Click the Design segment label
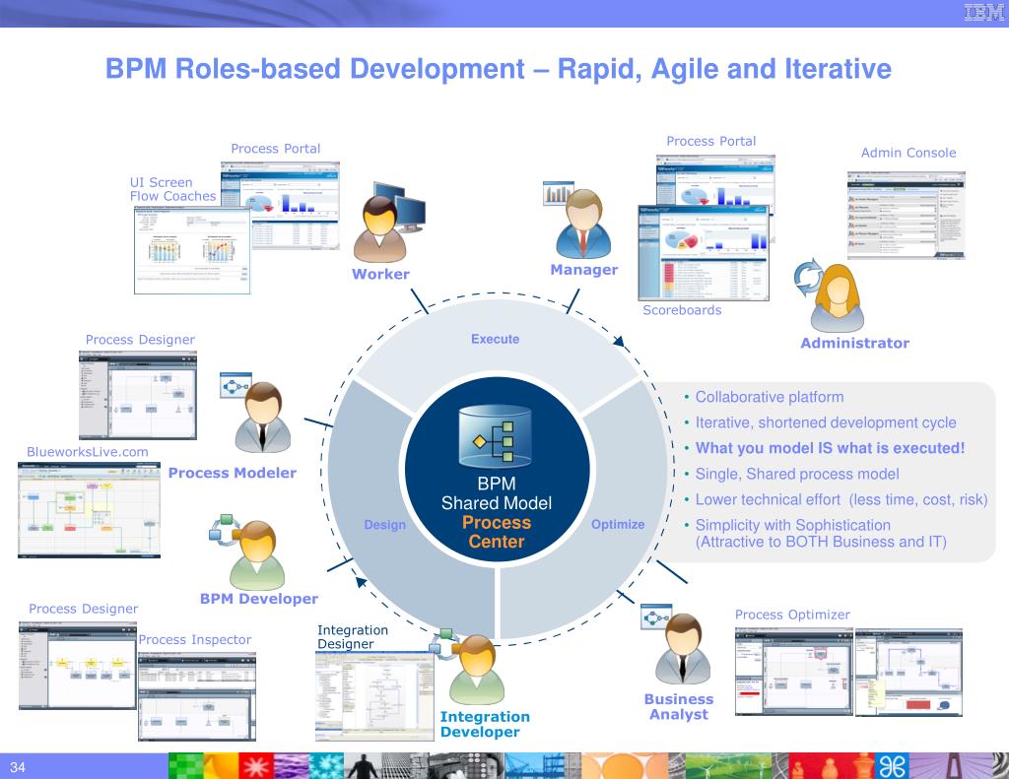 tap(385, 525)
